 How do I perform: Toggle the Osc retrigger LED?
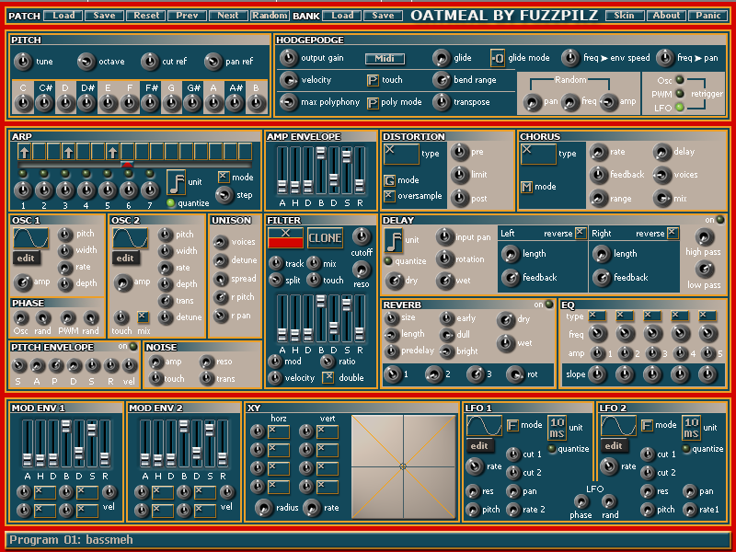point(679,80)
